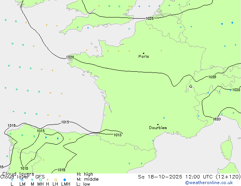Click the 1020 isobar label near the Mediterranean coast

coord(217,119)
